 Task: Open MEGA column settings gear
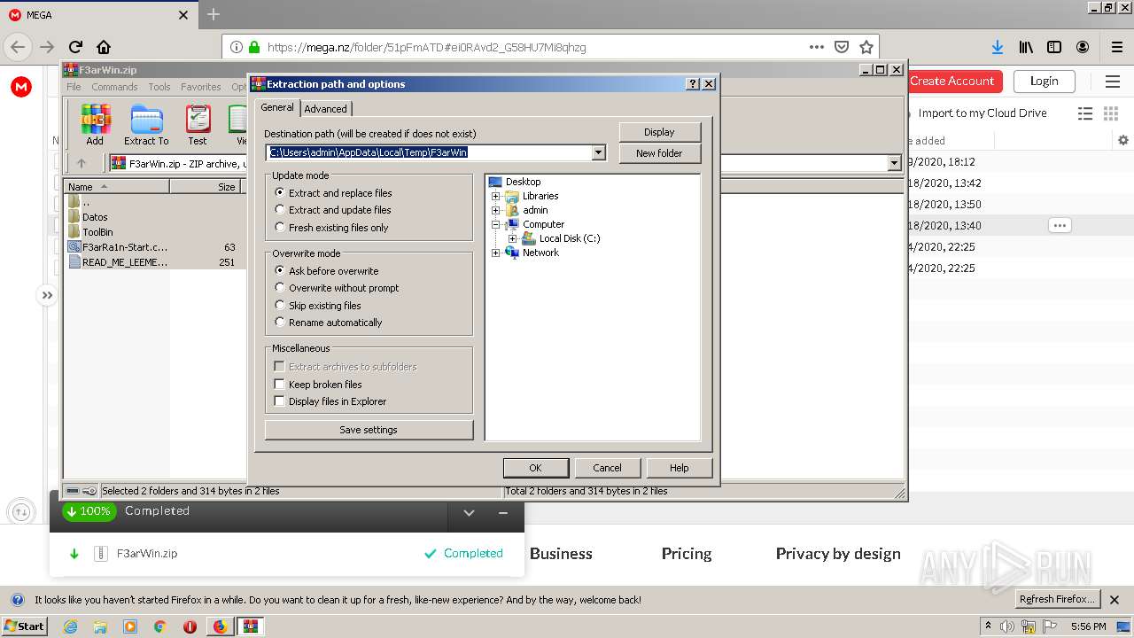[1123, 140]
